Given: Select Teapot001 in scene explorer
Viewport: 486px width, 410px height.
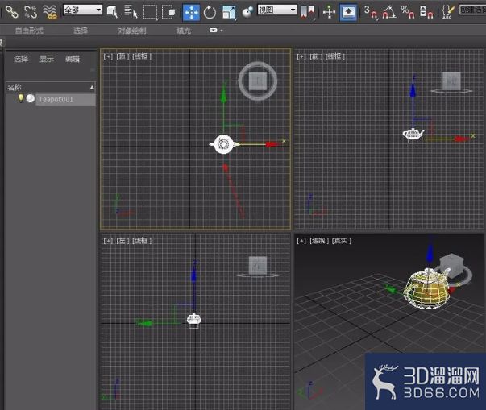Looking at the screenshot, I should [65, 99].
